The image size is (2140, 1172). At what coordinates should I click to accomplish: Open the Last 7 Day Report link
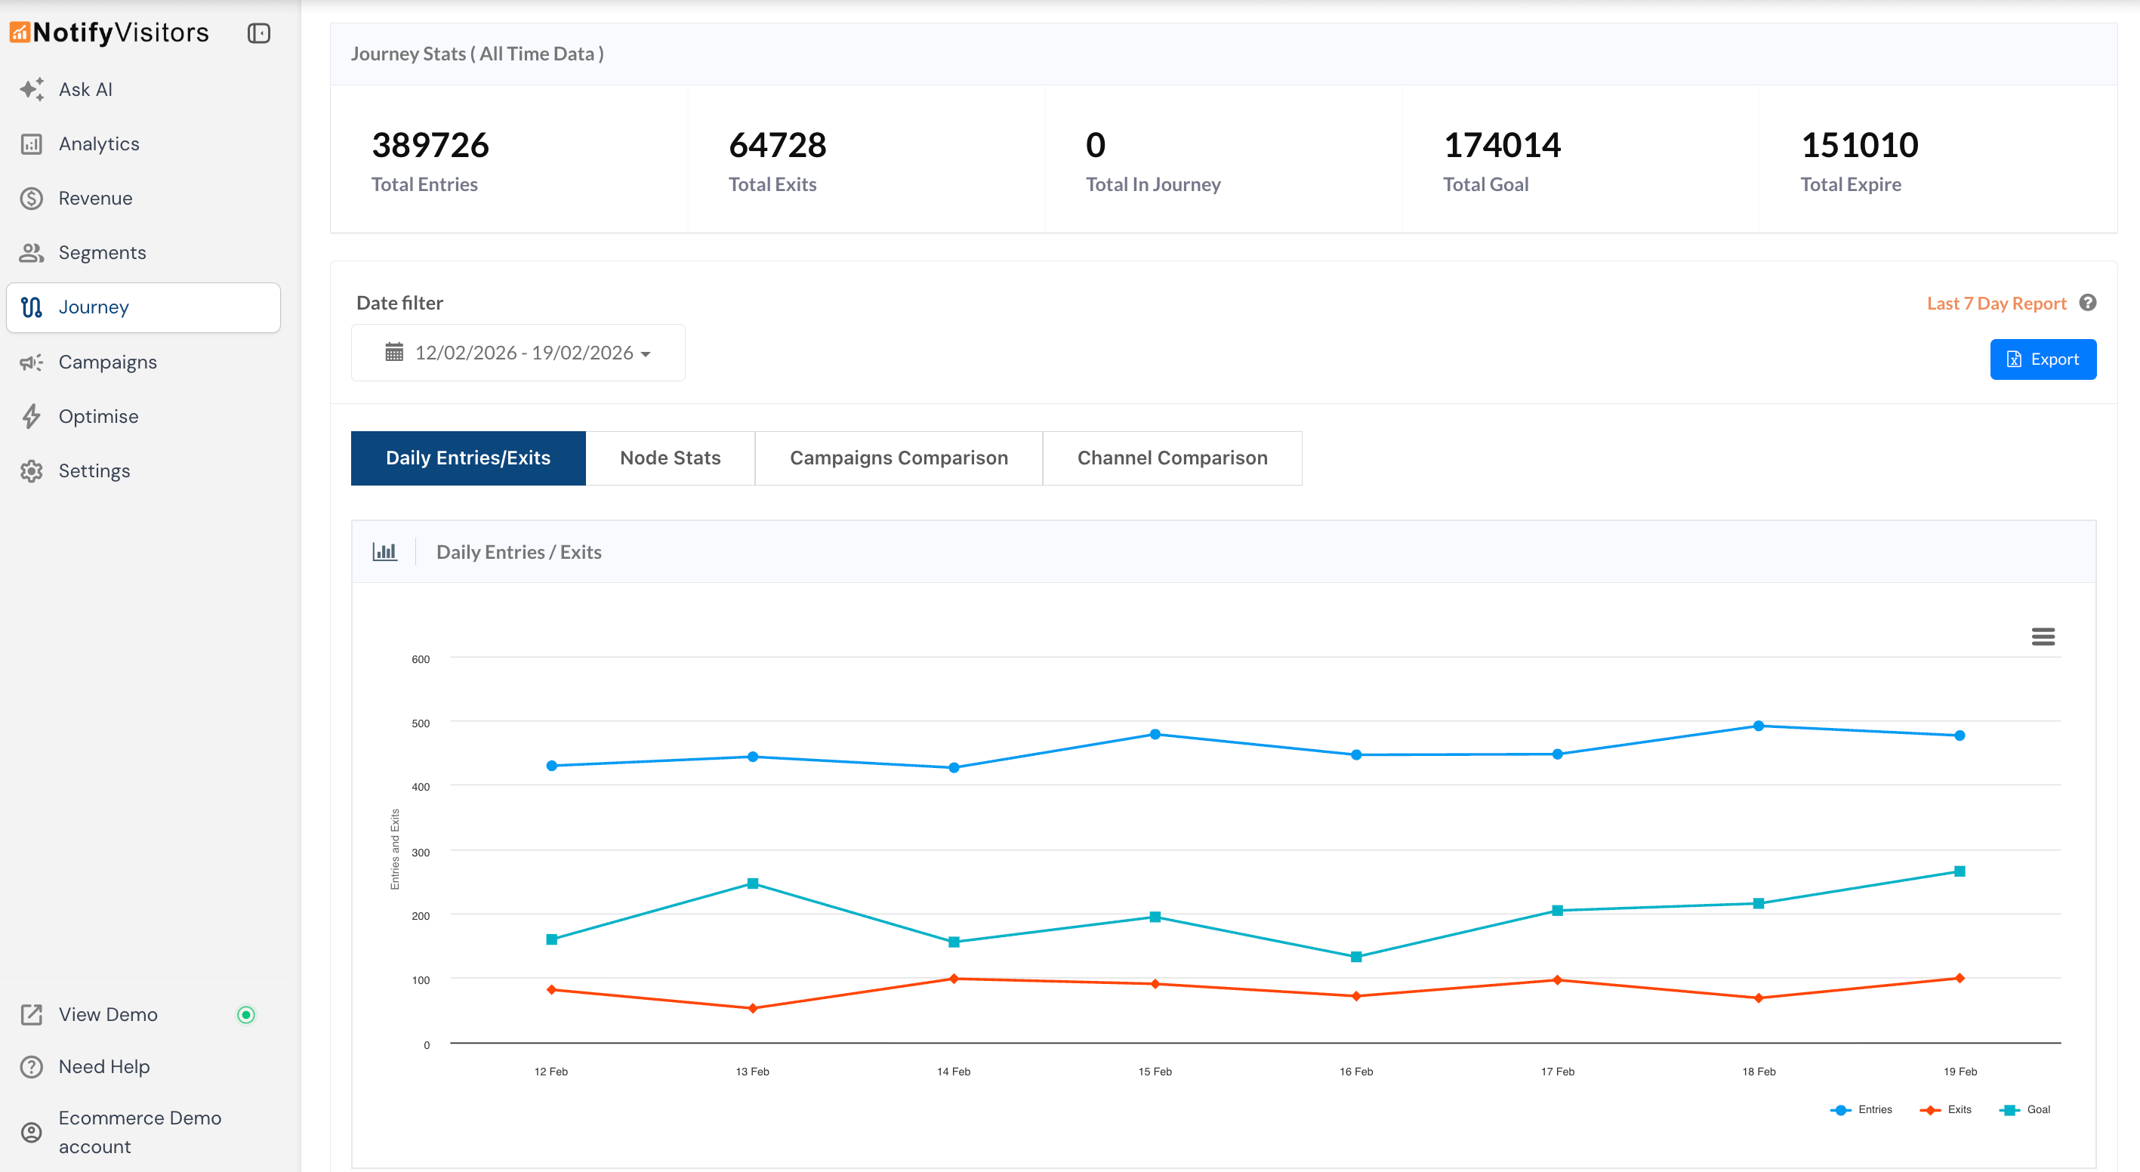1996,303
